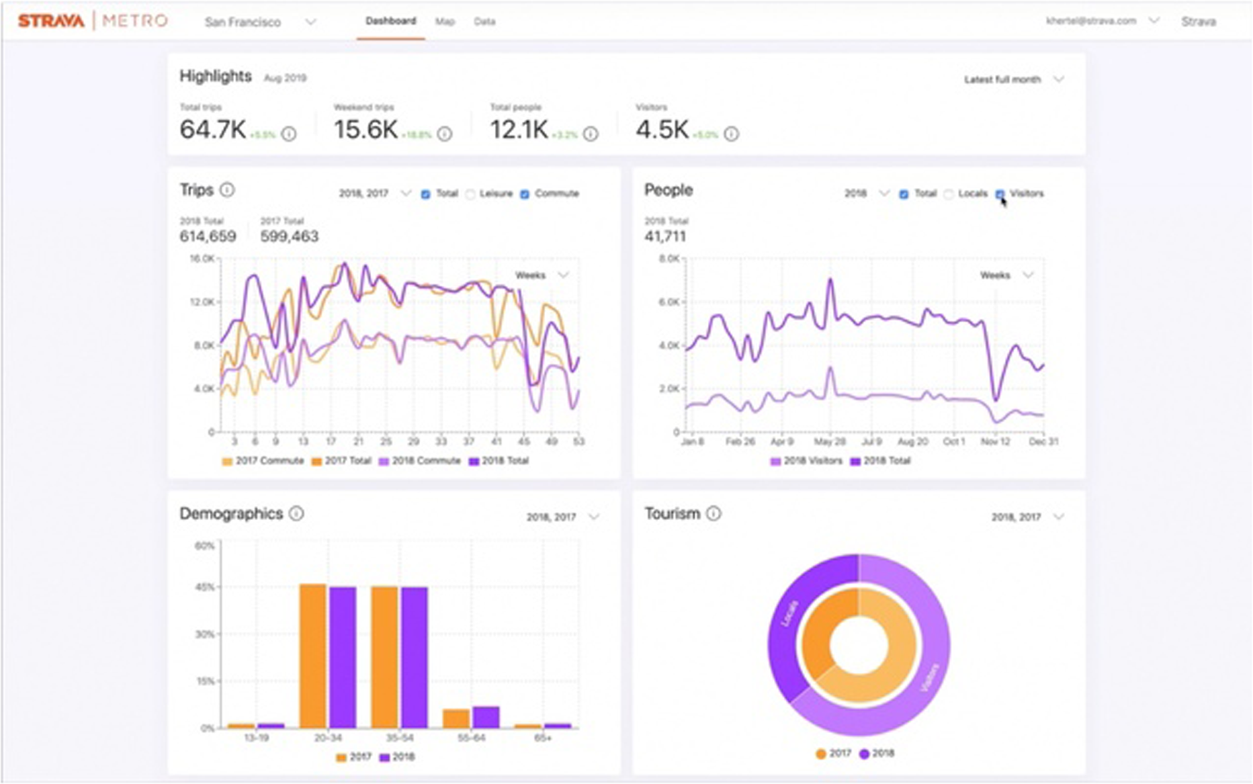This screenshot has width=1253, height=784.
Task: Show info for the Tourism chart
Action: pyautogui.click(x=713, y=513)
